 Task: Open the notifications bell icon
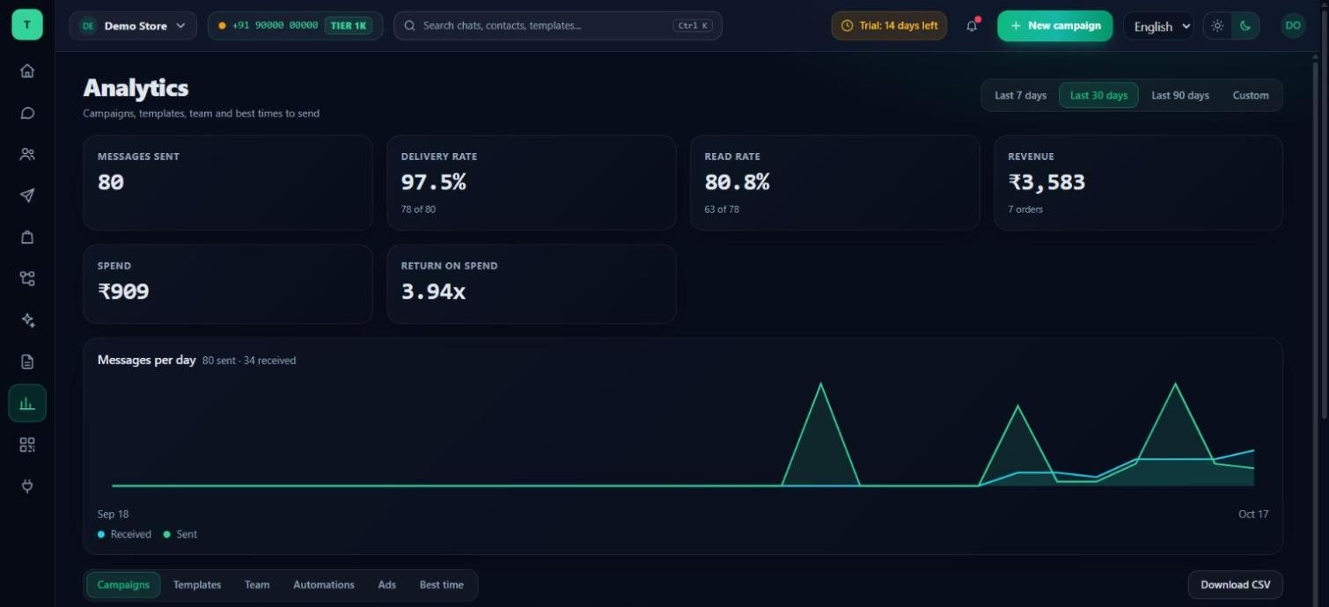click(x=972, y=26)
